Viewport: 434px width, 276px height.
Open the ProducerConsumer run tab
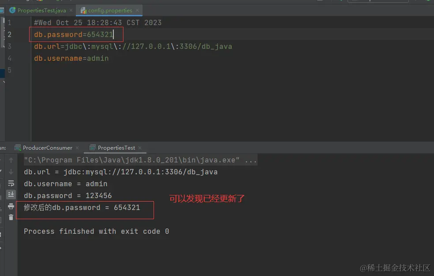[47, 148]
